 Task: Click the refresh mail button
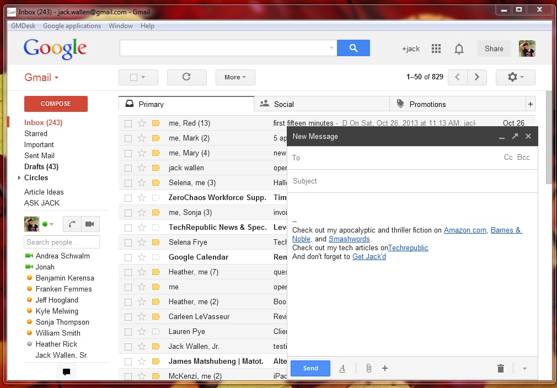(186, 77)
